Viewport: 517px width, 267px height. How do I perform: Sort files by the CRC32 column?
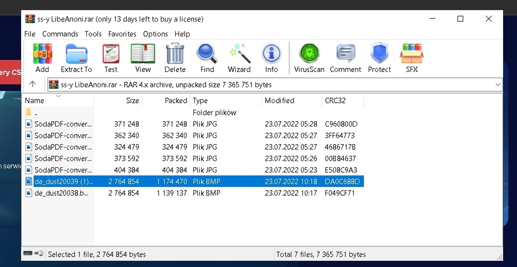(x=343, y=100)
